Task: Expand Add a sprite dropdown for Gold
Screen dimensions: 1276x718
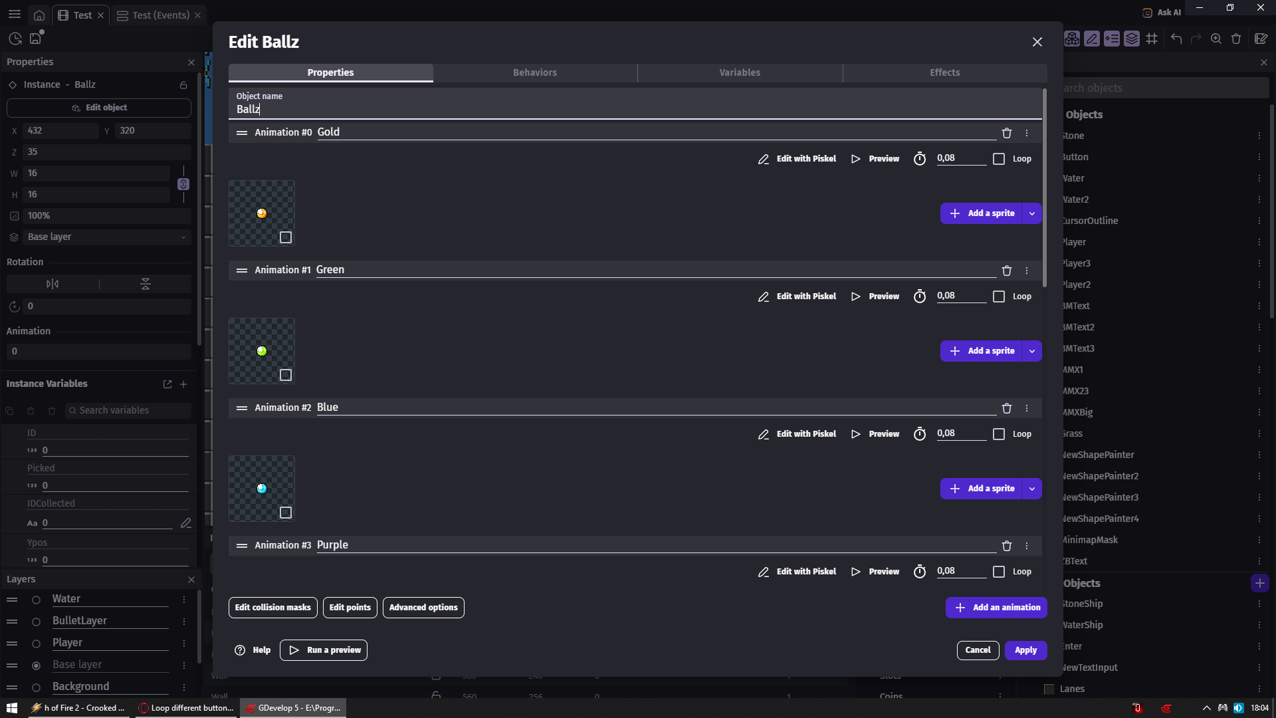Action: tap(1032, 213)
